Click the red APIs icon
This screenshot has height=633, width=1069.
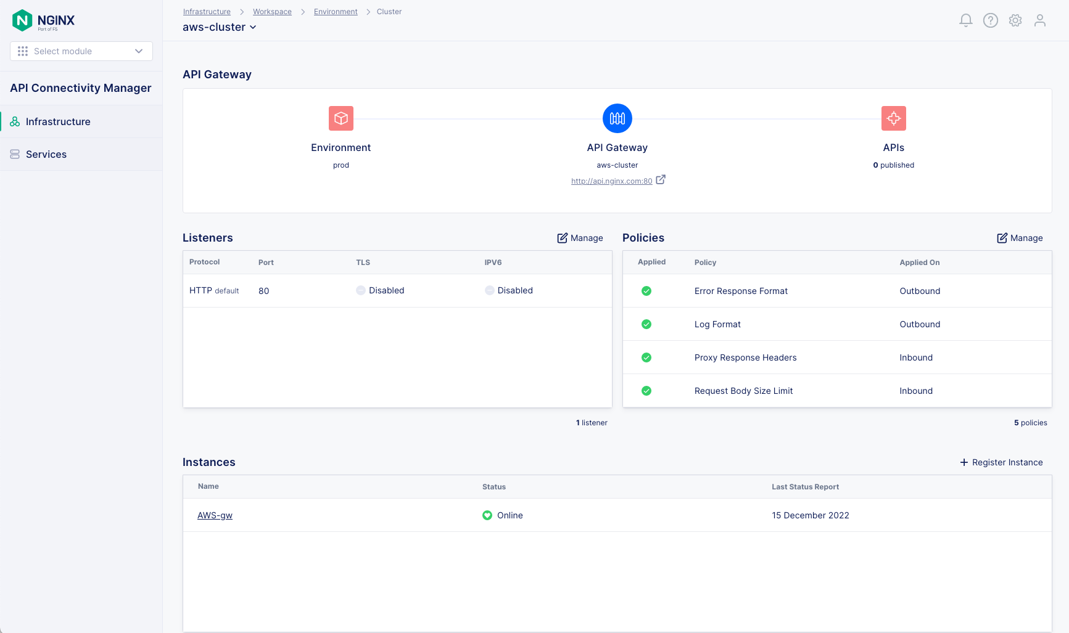click(893, 118)
